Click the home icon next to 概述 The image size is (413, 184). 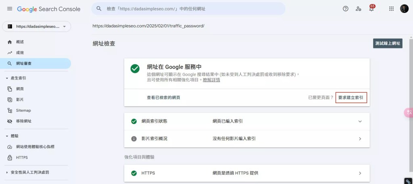pos(10,42)
